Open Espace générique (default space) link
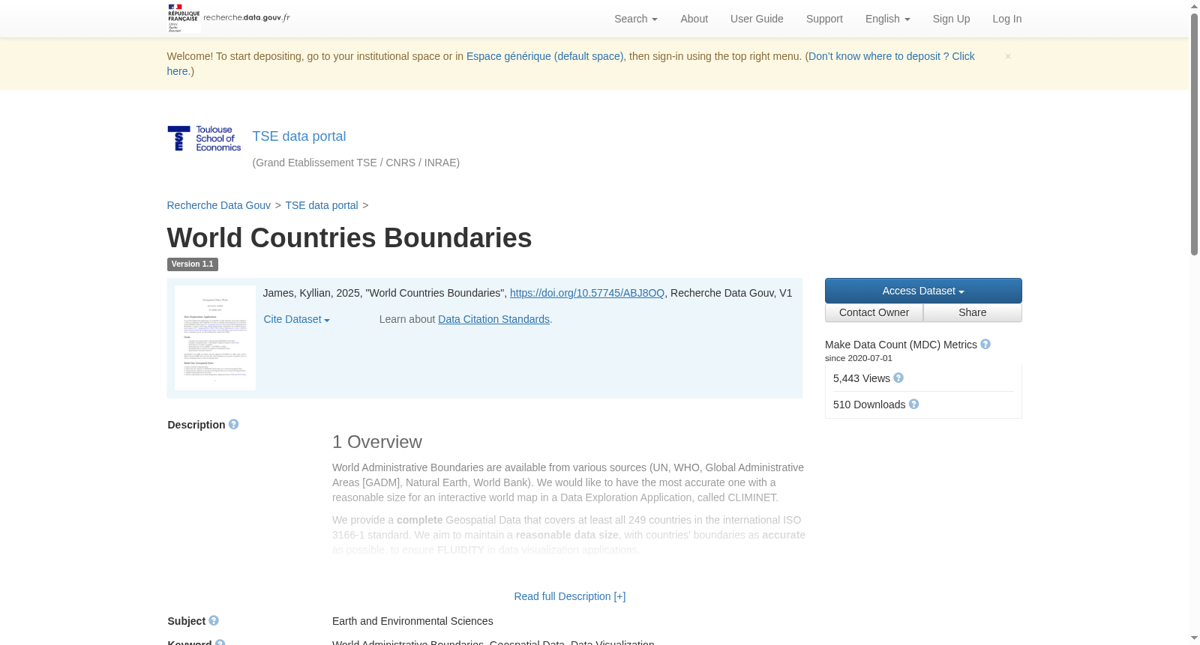This screenshot has width=1200, height=645. [x=544, y=56]
